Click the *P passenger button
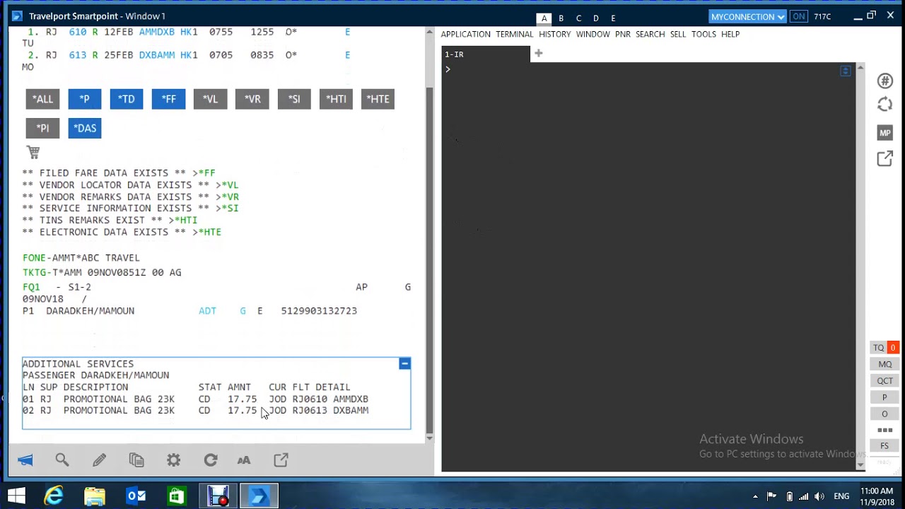 [x=84, y=99]
